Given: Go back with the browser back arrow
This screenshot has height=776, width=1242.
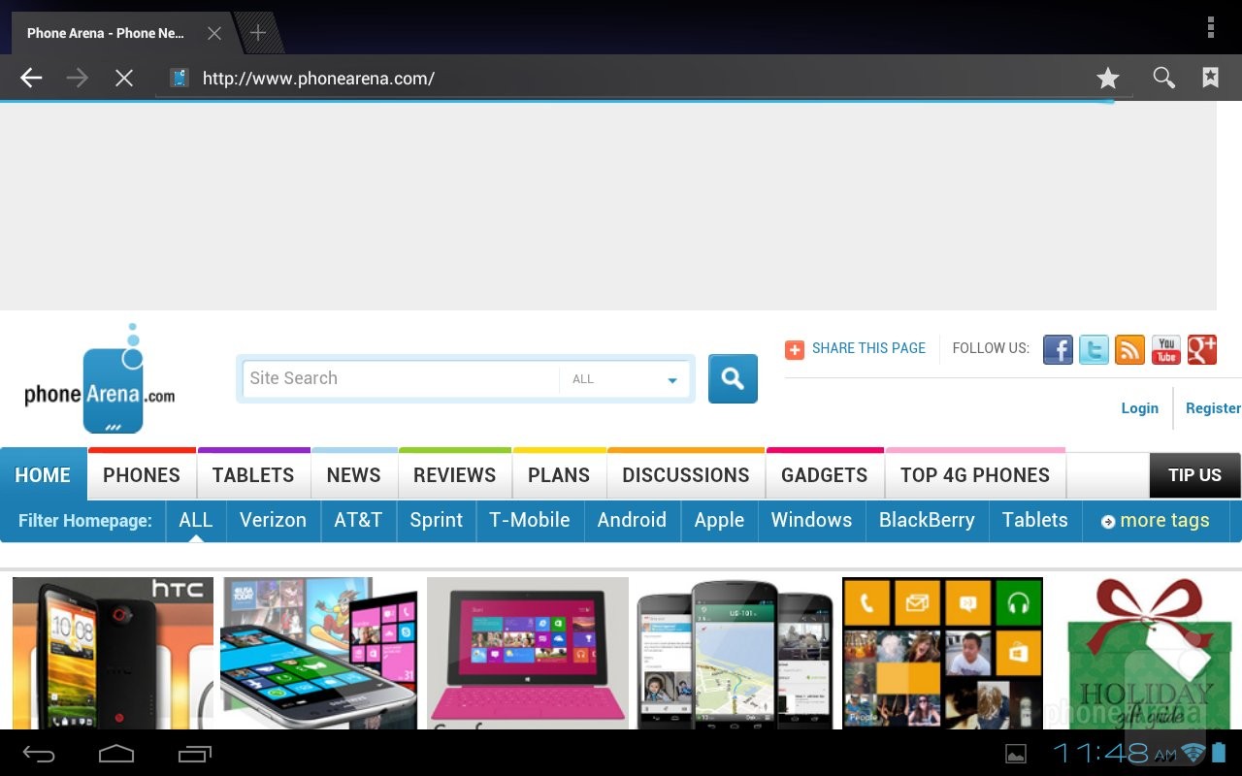Looking at the screenshot, I should (x=31, y=78).
